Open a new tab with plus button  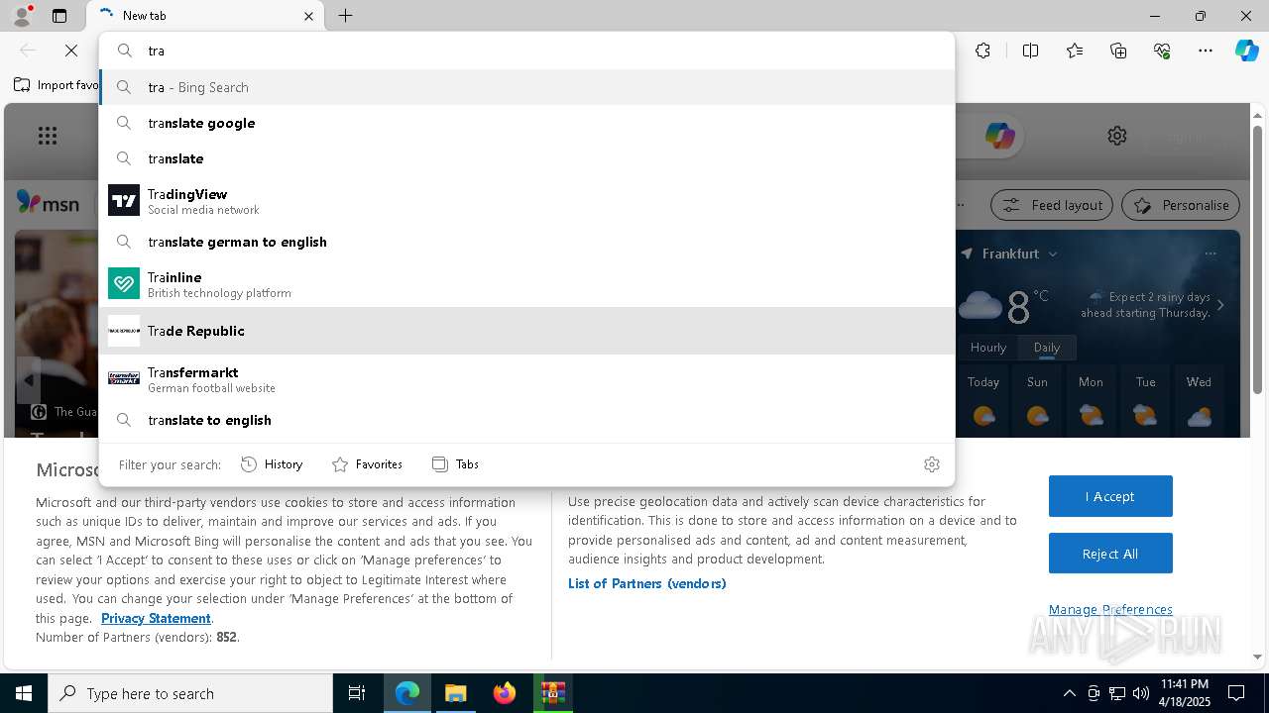coord(345,16)
